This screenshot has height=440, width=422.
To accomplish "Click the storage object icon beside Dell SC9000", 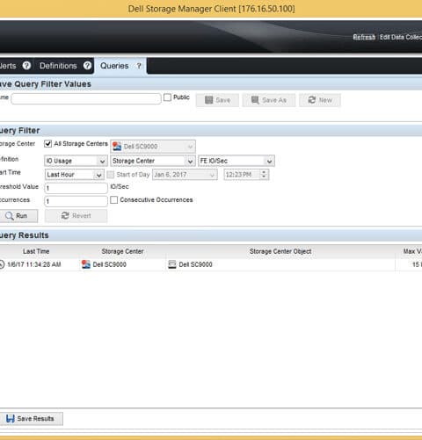I will tap(172, 264).
